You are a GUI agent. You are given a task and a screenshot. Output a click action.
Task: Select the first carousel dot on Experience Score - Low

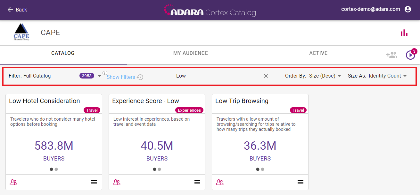[x=154, y=169]
